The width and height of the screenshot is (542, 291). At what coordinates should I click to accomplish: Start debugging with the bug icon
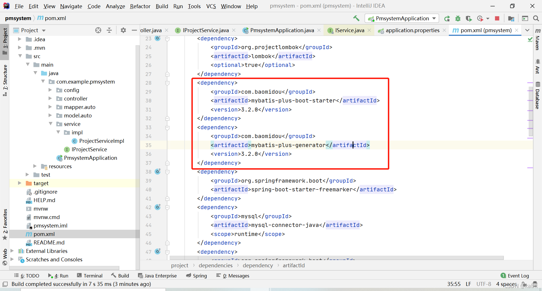coord(458,19)
